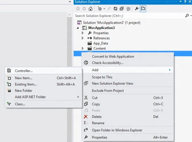
Task: Click the Check Accessibility icon
Action: 86,62
